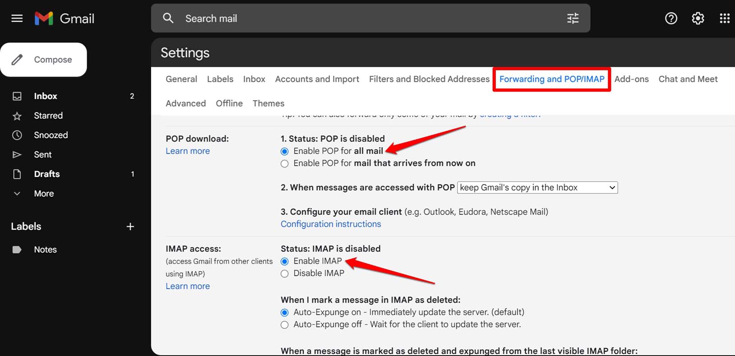Click the Gmail wordmark text
Viewport: 735px width, 356px height.
(x=77, y=18)
